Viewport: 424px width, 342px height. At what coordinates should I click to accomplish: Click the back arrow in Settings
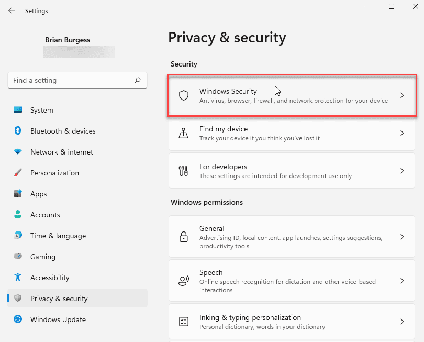tap(12, 10)
